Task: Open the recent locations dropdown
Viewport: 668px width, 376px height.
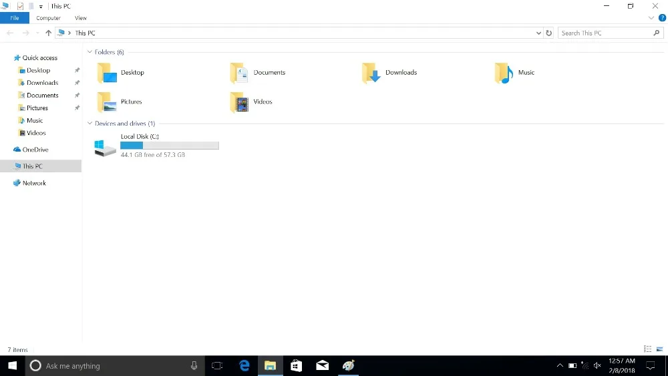Action: [37, 33]
